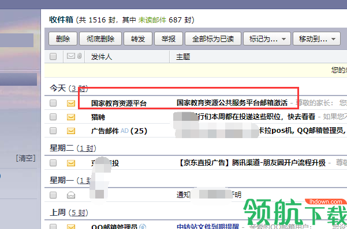Open the 猎聘 sender entry

click(x=98, y=117)
